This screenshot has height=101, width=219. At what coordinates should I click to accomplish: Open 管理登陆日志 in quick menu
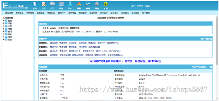click(75, 51)
